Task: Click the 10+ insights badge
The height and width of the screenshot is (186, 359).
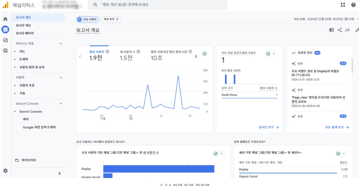Action: click(x=317, y=53)
